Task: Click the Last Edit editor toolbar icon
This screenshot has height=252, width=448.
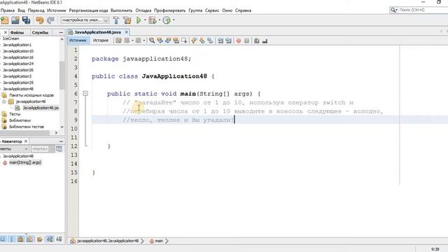Action: point(118,41)
